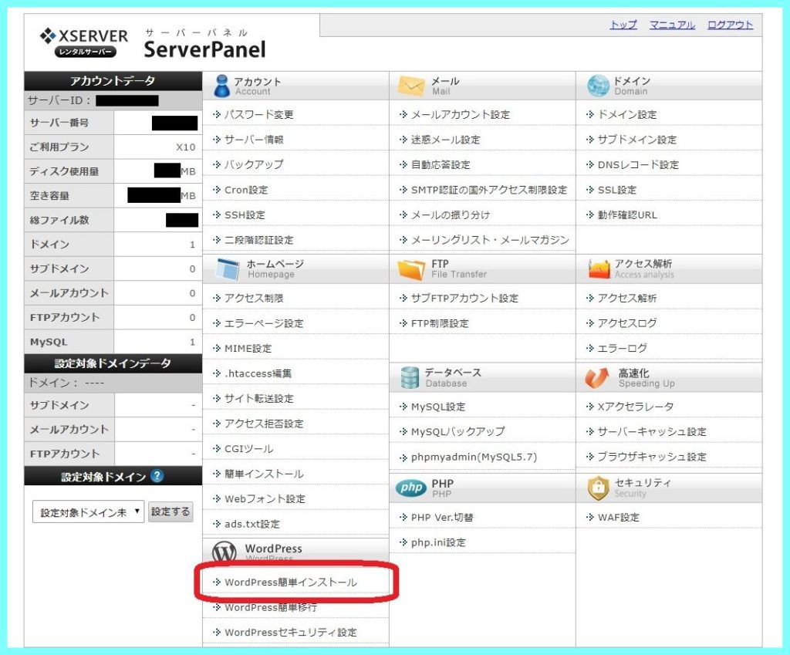Open ドメイン設定
This screenshot has height=655, width=790.
627,114
